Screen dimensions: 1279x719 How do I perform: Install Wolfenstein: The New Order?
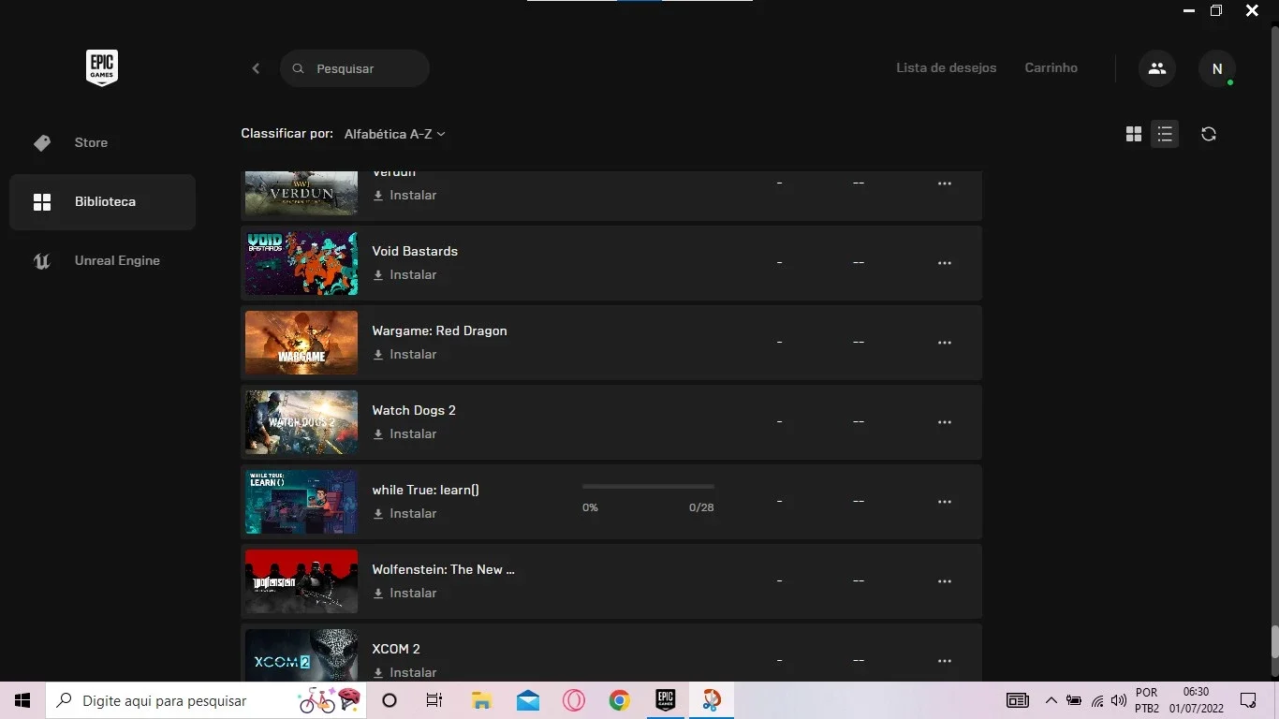404,594
